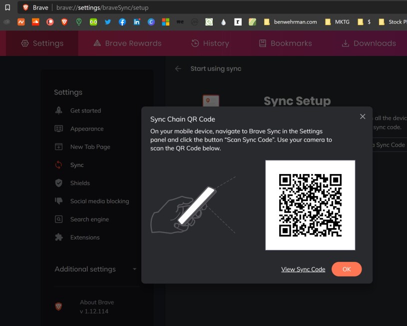Click the Sync Setup heading
This screenshot has width=407, height=326.
pos(297,101)
